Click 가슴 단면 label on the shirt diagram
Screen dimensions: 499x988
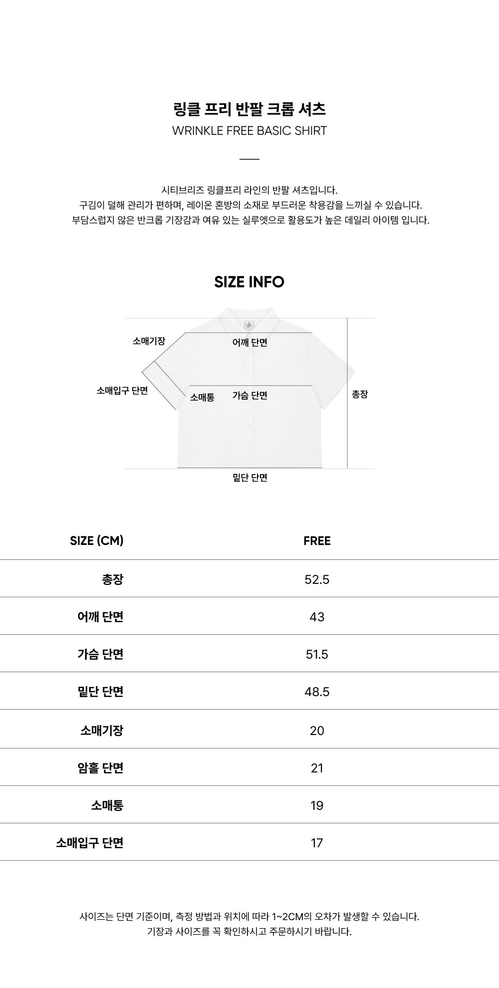(250, 396)
